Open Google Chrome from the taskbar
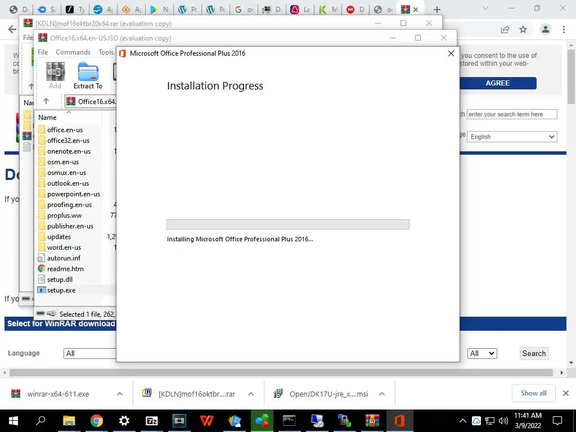The height and width of the screenshot is (432, 576). click(97, 421)
